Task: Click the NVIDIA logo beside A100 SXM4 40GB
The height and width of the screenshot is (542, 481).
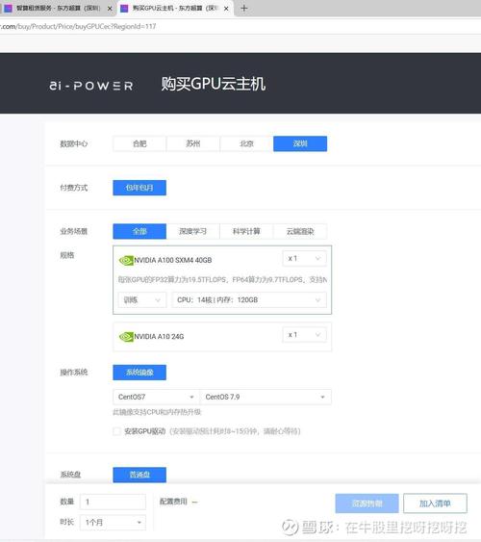Action: point(126,260)
